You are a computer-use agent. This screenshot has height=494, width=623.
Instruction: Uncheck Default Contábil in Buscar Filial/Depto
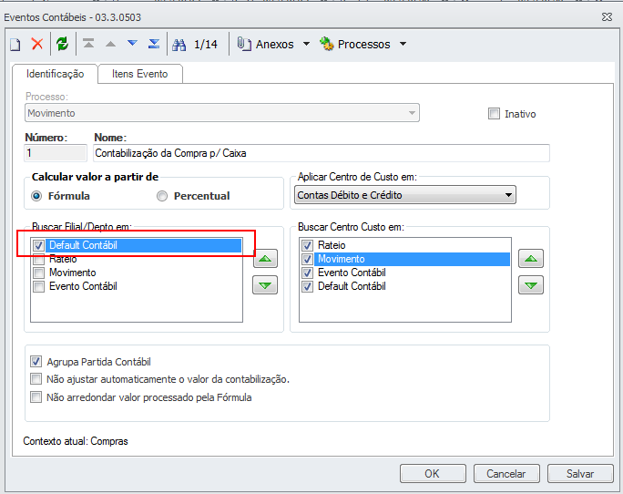click(x=38, y=245)
